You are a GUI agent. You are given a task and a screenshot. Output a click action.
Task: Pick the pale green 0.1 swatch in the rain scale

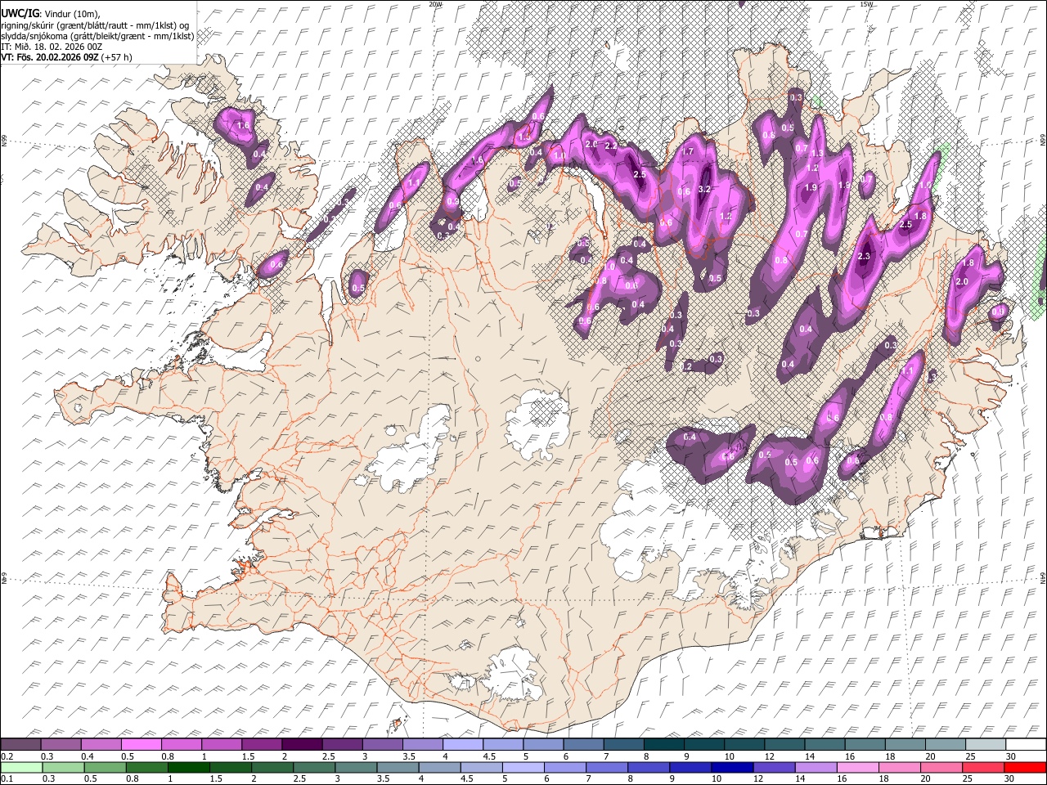[x=20, y=767]
